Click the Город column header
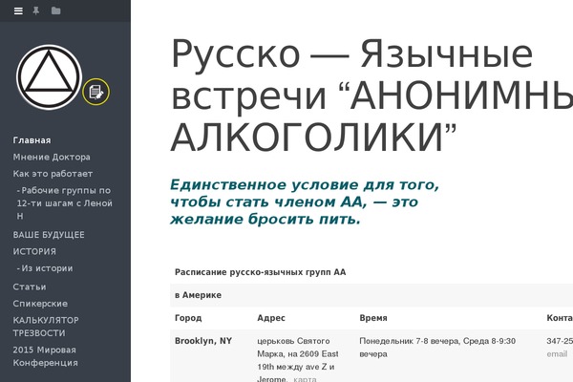 tap(188, 318)
